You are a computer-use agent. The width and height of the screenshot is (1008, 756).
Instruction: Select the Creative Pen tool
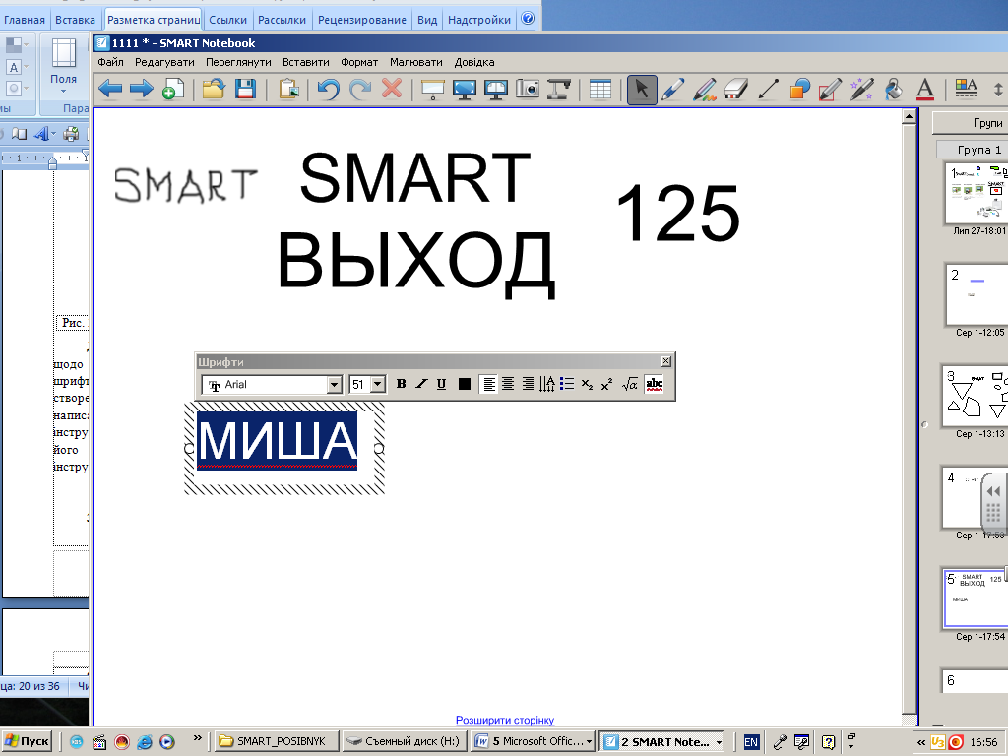coord(705,89)
